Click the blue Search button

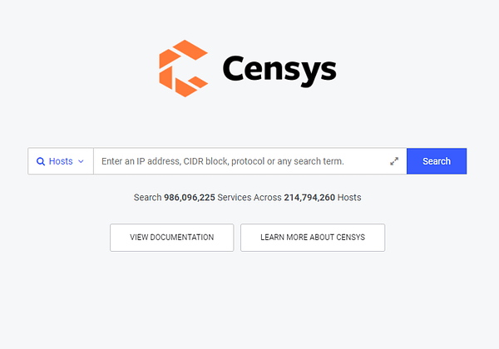437,161
